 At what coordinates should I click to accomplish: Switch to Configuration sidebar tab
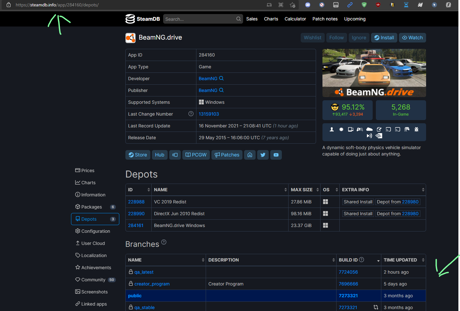[x=95, y=231]
